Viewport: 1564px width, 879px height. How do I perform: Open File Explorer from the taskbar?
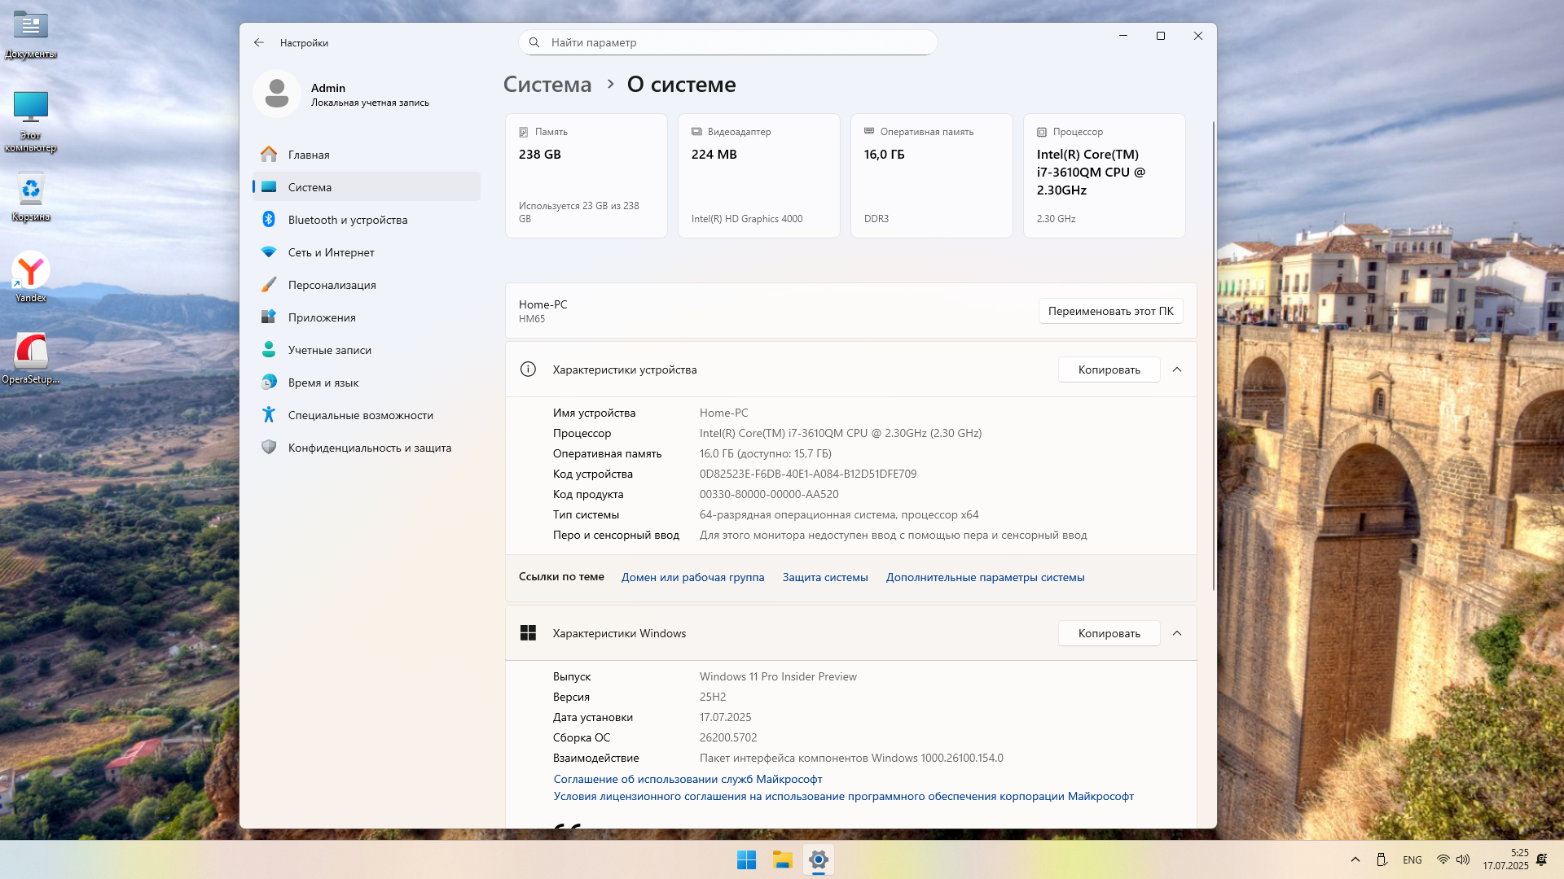pyautogui.click(x=783, y=859)
